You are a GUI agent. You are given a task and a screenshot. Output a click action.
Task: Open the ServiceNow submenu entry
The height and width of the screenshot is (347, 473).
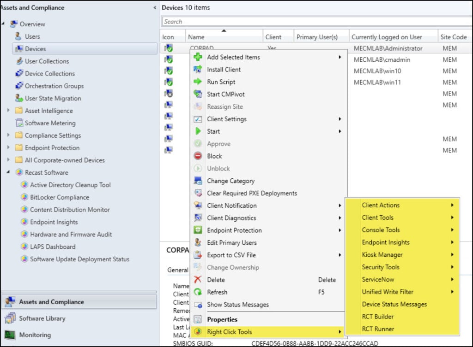coord(402,279)
